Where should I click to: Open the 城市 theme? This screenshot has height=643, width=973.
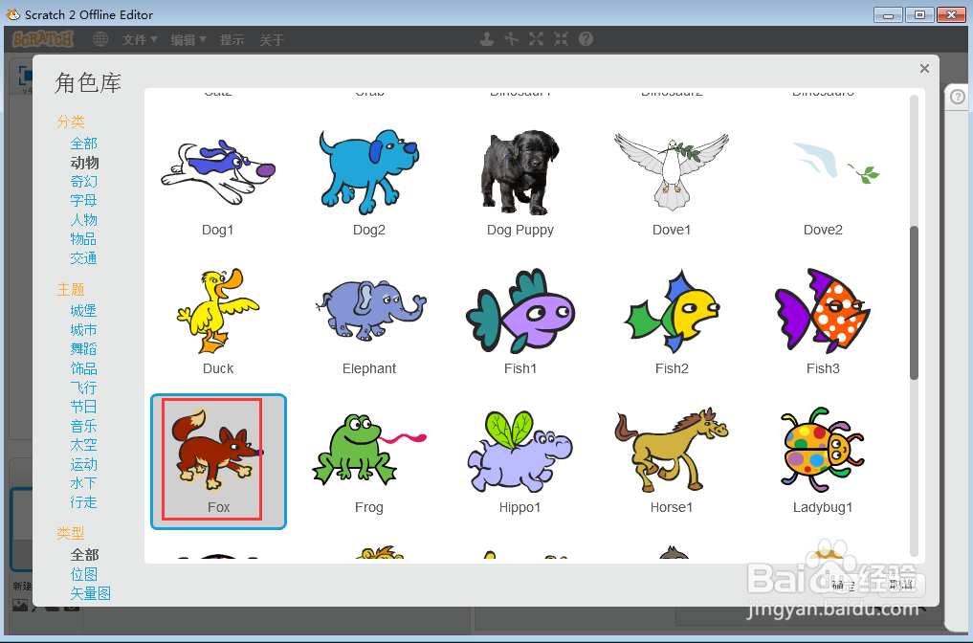[84, 329]
